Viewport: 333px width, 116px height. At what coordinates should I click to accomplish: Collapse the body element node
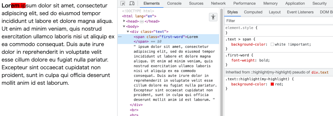[124, 27]
